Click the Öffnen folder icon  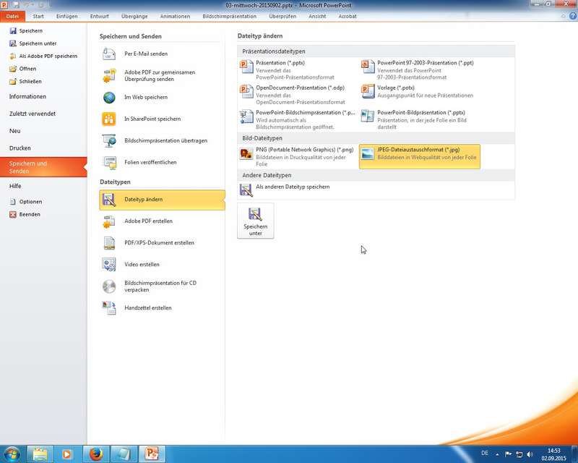click(13, 69)
